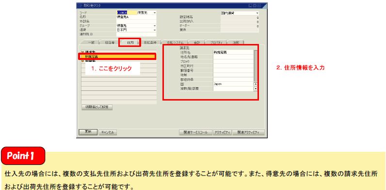Switch to the 支払システム tab
Viewport: 386px width, 190px height.
click(175, 43)
